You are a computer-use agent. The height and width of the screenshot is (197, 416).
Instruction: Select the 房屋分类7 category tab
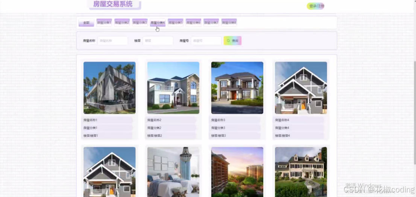click(211, 23)
